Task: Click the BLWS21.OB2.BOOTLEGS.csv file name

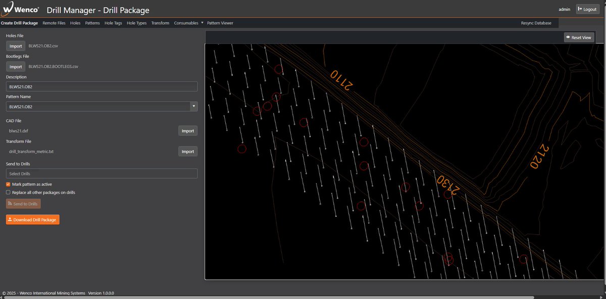Action: (54, 67)
